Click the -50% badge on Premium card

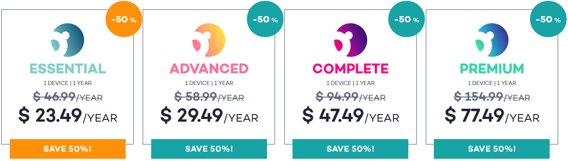[x=548, y=20]
